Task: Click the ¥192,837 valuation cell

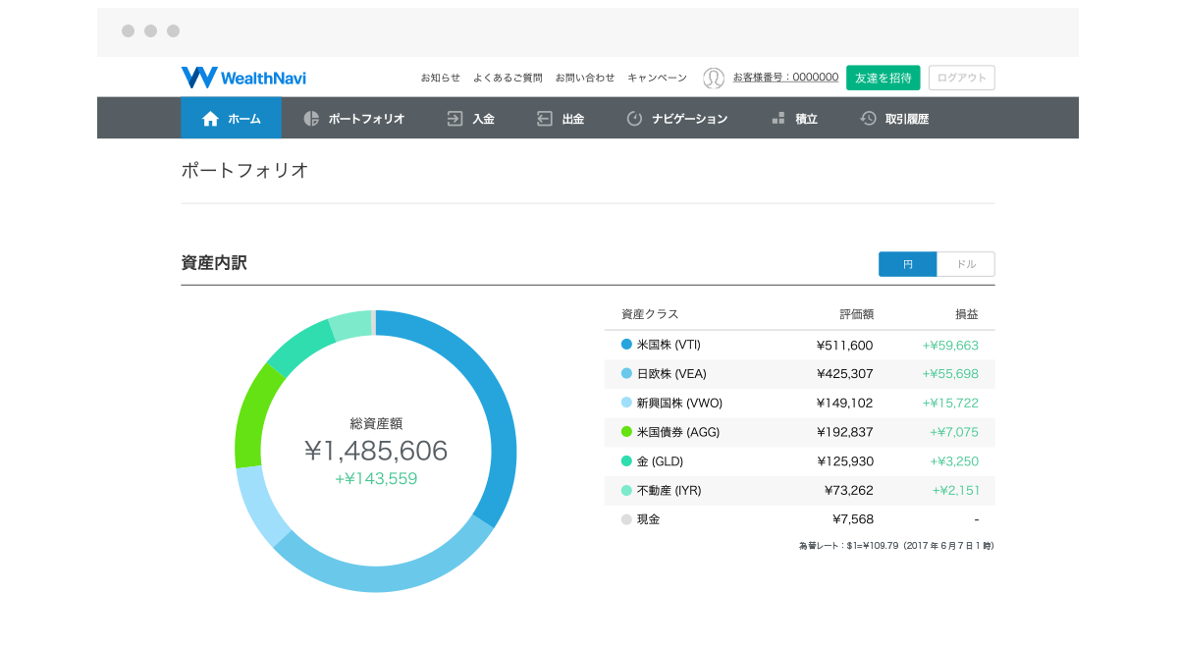Action: click(x=844, y=432)
